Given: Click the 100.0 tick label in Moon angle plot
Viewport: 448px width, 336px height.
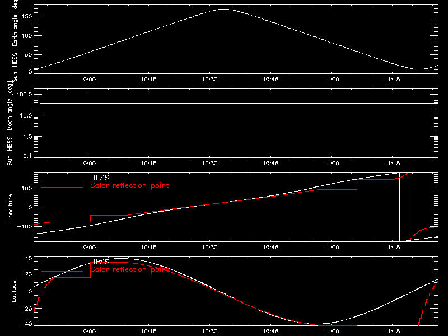Looking at the screenshot, I should point(25,95).
